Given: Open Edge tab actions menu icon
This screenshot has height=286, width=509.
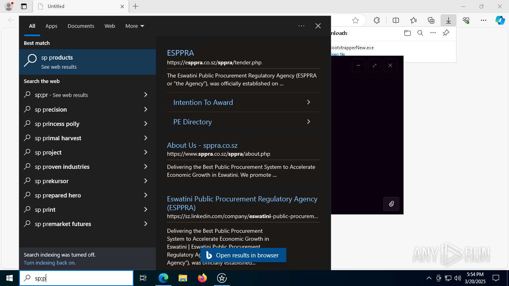Looking at the screenshot, I should (24, 6).
